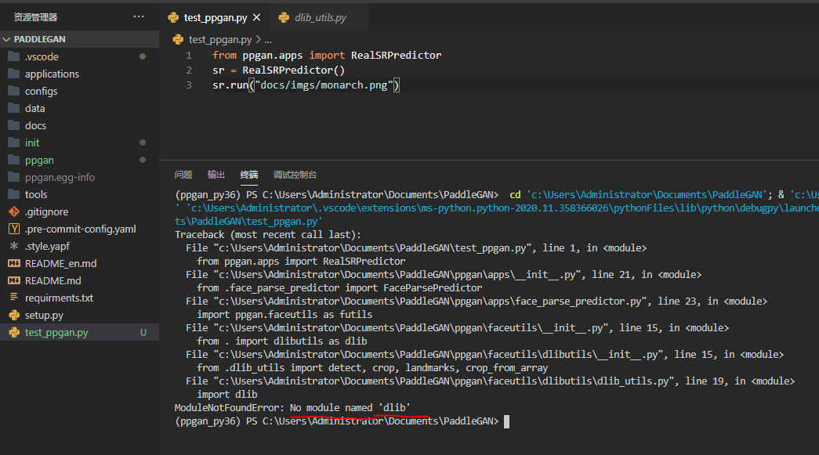The height and width of the screenshot is (455, 819).
Task: Click the markdown icon of README.md
Action: point(14,280)
